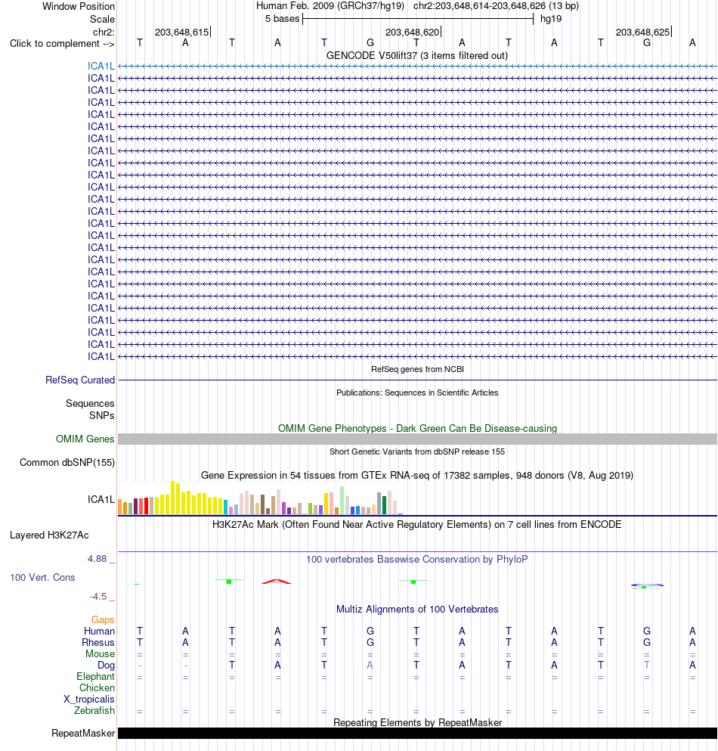Click the '5 bases' scale bar label

click(x=282, y=19)
